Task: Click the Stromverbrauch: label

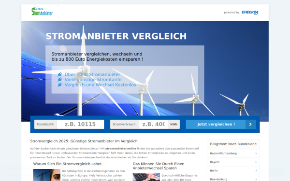Action: coord(125,125)
